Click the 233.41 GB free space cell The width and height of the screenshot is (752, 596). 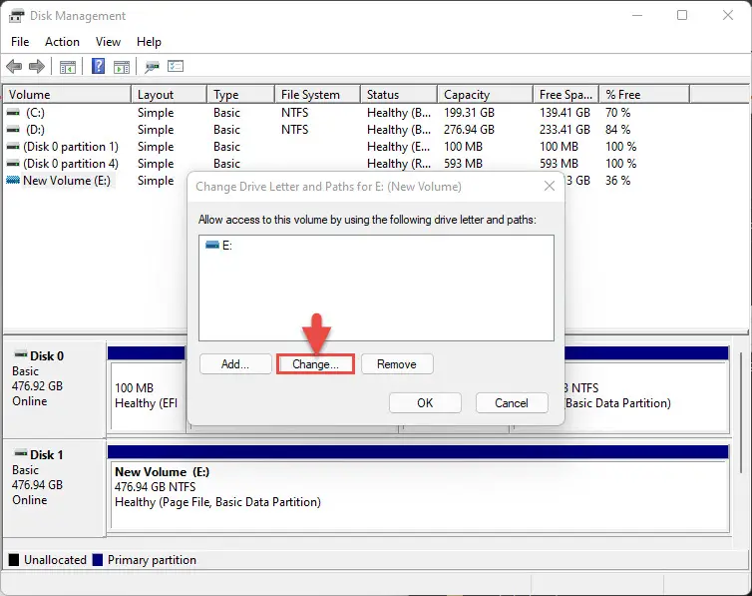(564, 130)
